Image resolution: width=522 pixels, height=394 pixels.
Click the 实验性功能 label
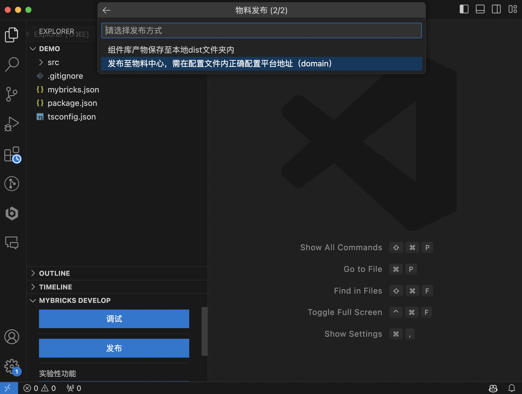(x=58, y=374)
